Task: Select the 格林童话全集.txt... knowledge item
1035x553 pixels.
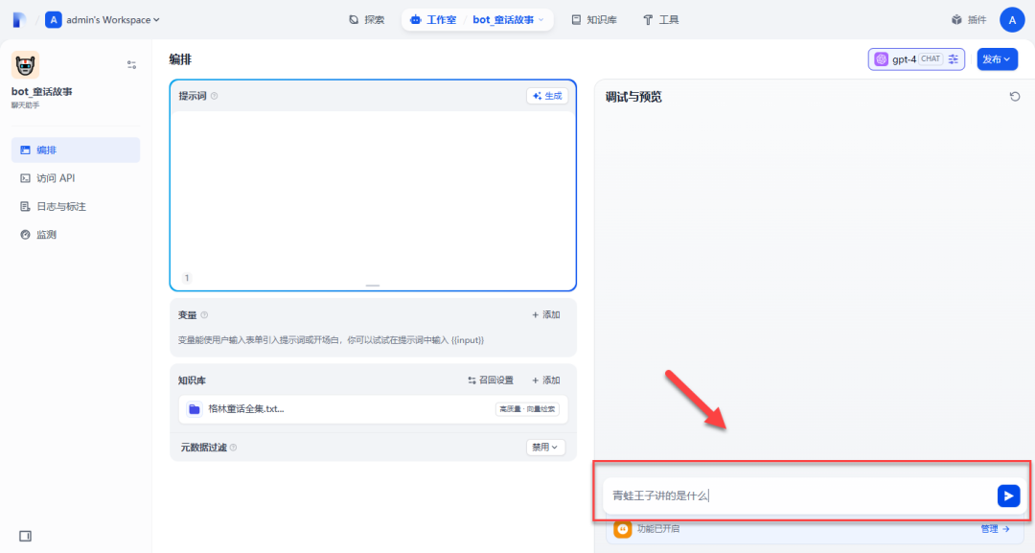Action: [373, 409]
